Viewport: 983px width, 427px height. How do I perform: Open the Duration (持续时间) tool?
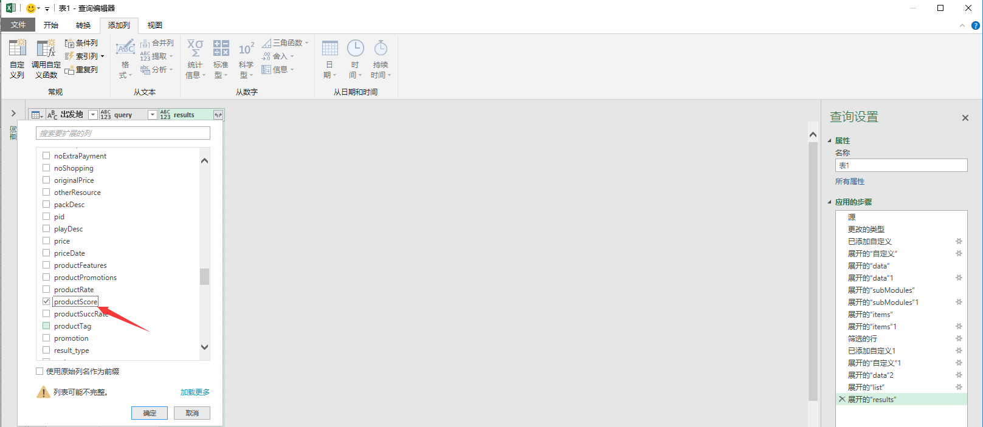(x=381, y=59)
